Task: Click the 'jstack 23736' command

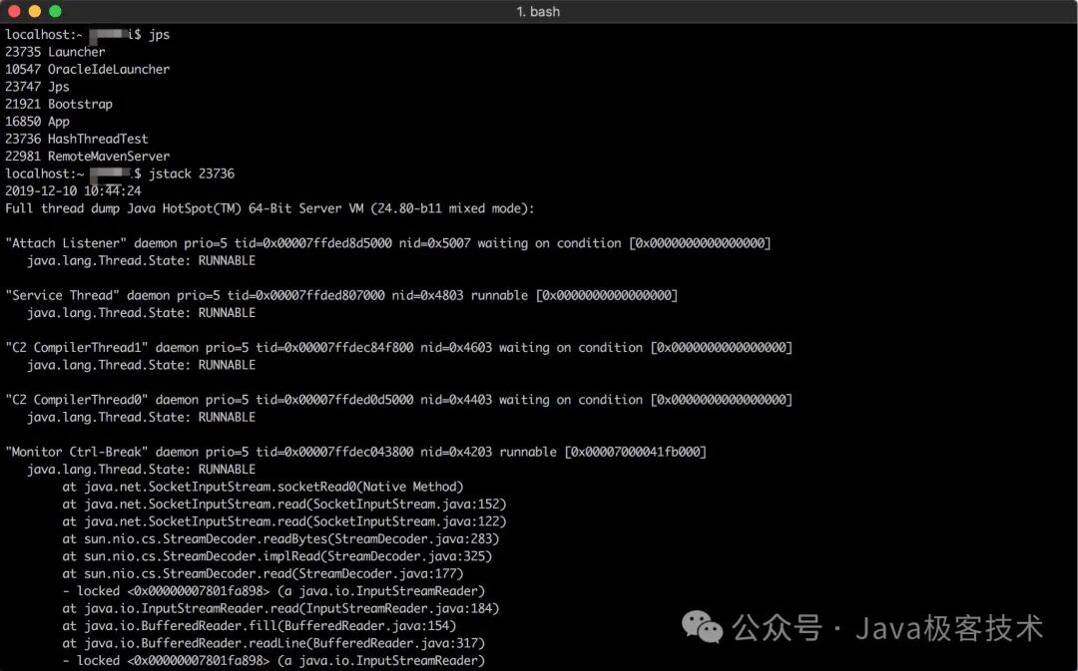Action: tap(192, 173)
